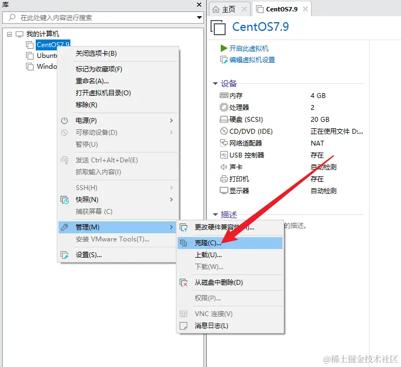This screenshot has height=367, width=401.
Task: Click the VNC connection icon
Action: 183,314
